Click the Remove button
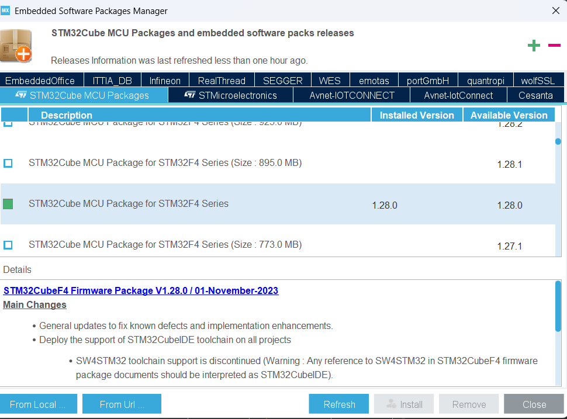 [x=469, y=404]
